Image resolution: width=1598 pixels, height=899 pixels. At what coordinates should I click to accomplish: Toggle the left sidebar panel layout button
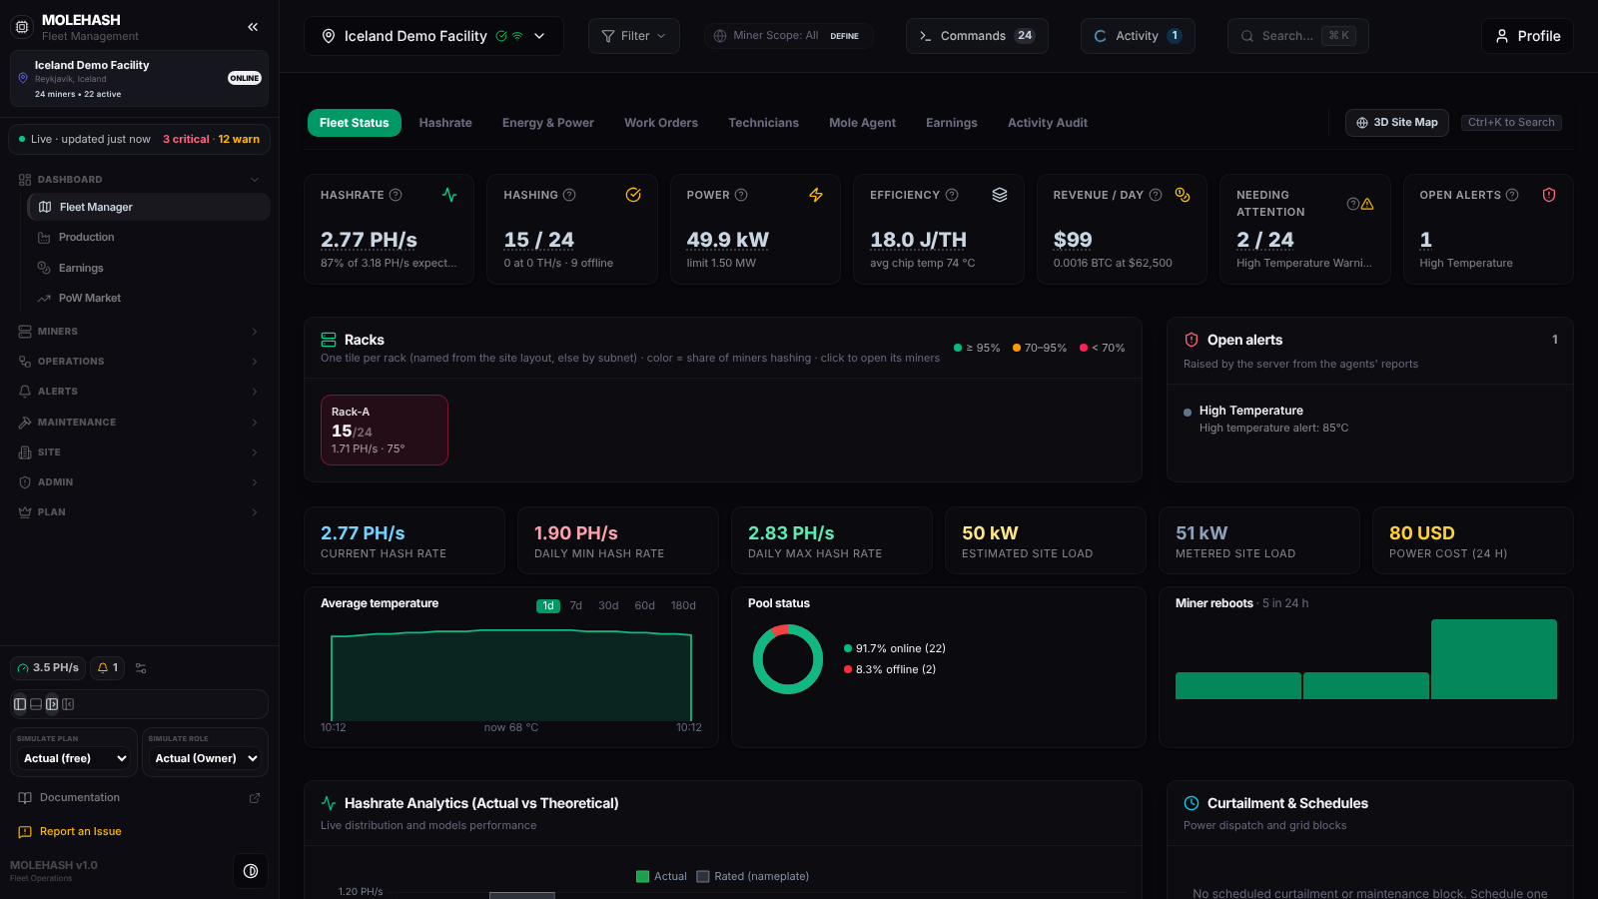click(x=20, y=704)
